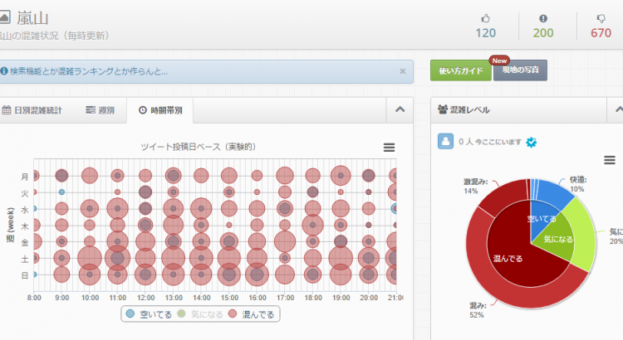Open the 使い方ガイド button
Image resolution: width=623 pixels, height=340 pixels.
(x=460, y=70)
